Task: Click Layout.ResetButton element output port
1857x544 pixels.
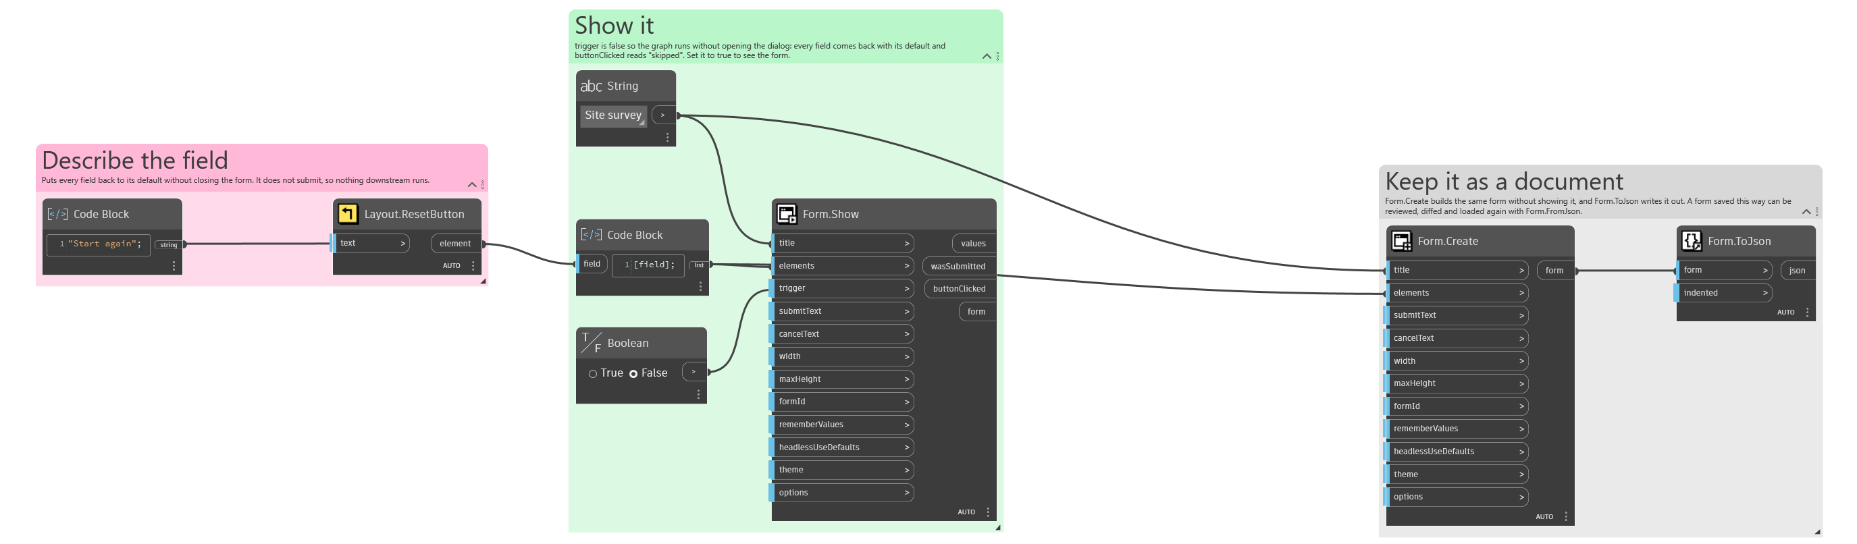Action: (x=456, y=244)
